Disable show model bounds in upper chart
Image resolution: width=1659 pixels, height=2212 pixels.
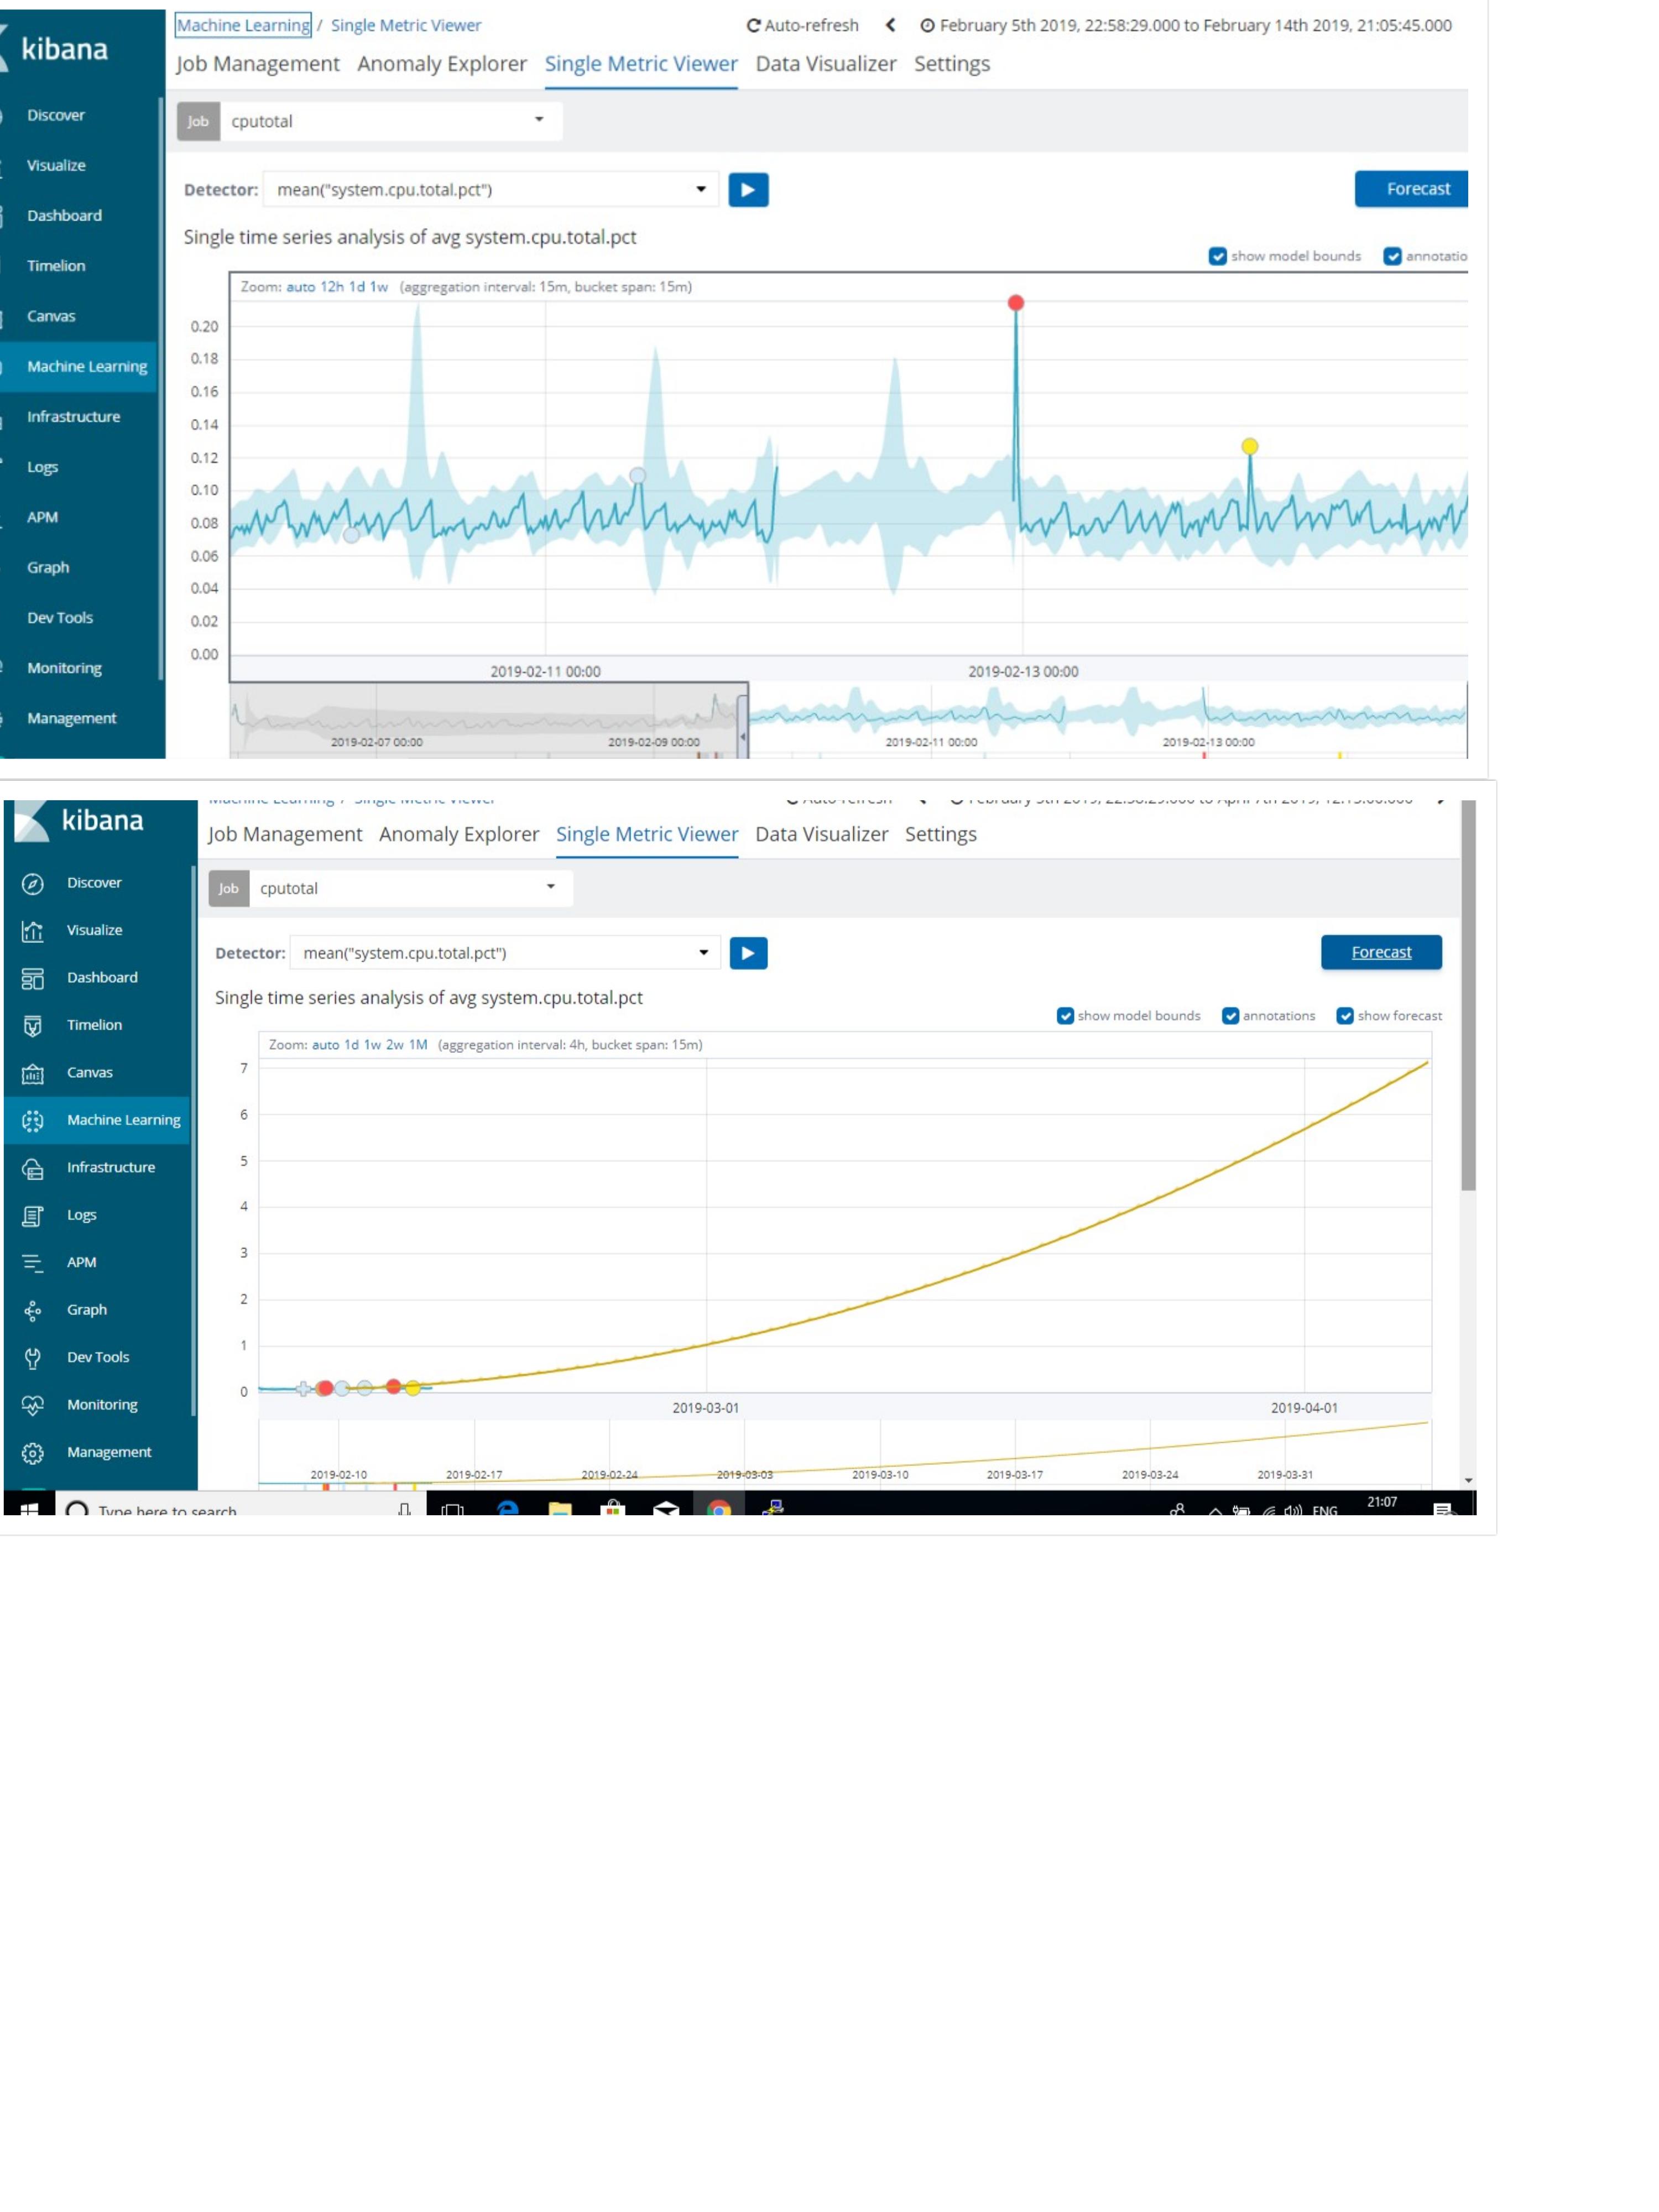pos(1217,256)
